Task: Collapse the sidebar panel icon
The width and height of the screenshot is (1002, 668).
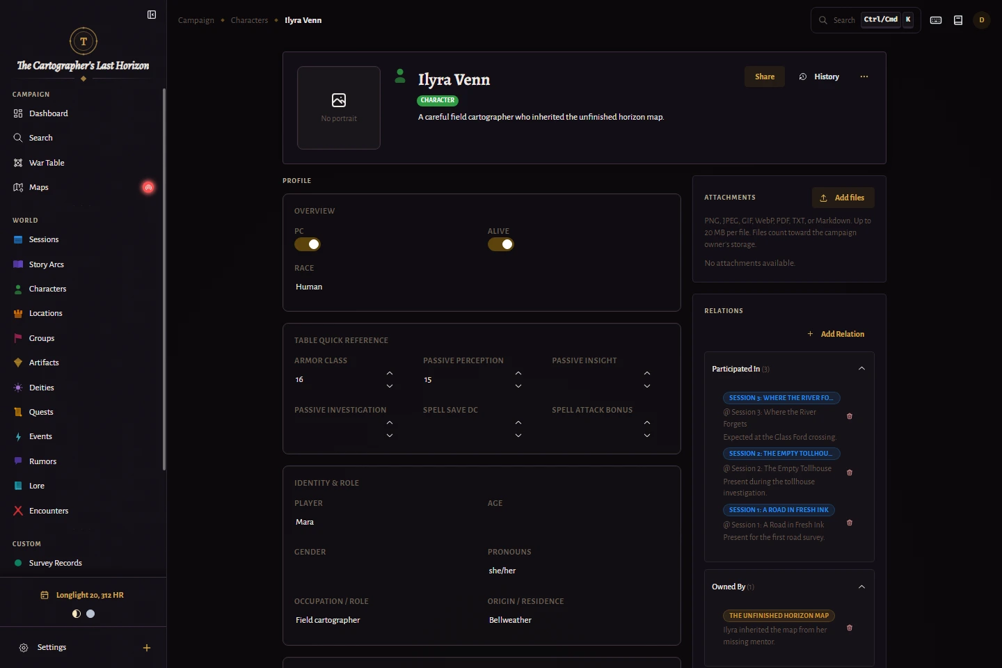Action: click(x=152, y=15)
